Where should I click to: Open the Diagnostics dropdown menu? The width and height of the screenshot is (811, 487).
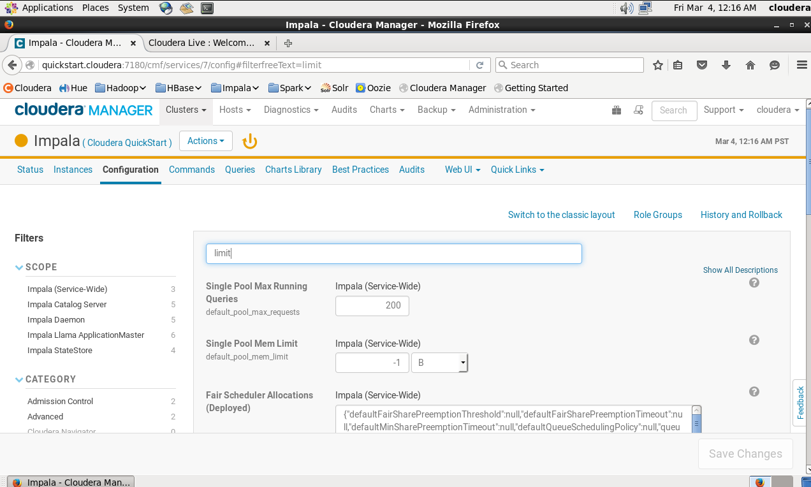tap(291, 110)
